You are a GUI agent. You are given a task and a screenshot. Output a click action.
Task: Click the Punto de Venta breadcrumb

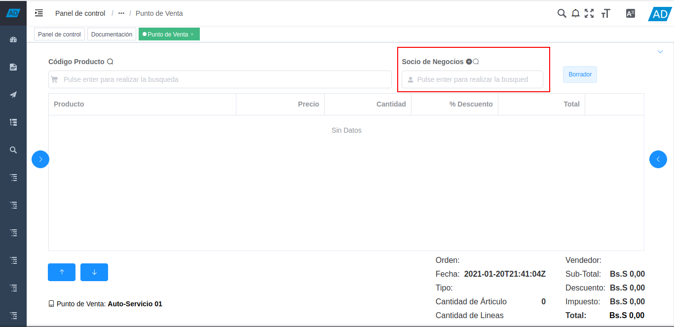click(x=159, y=13)
